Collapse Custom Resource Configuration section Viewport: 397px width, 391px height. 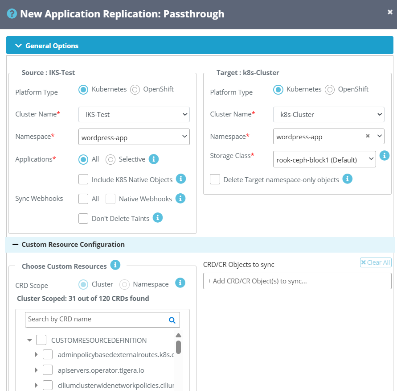pos(16,245)
